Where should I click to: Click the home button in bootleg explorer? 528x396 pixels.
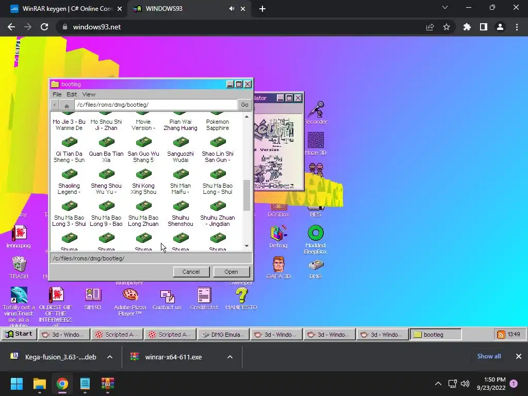coord(67,105)
